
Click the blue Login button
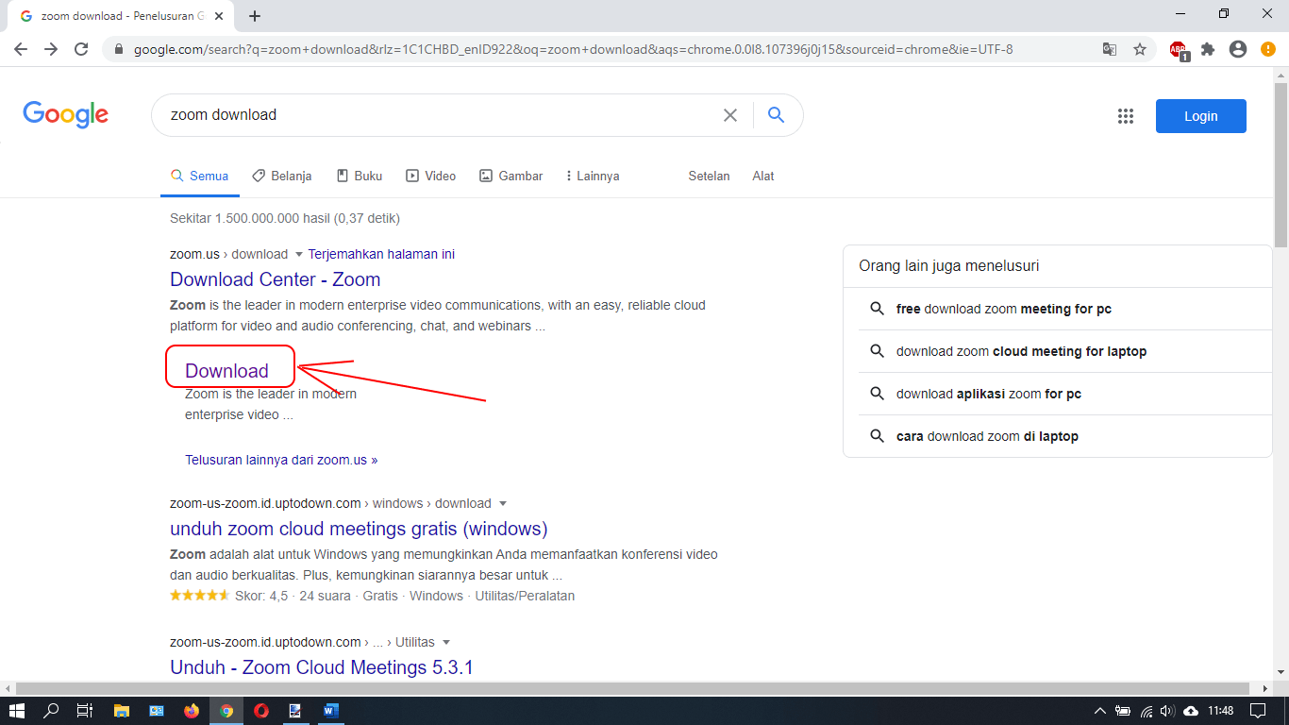[x=1201, y=116]
